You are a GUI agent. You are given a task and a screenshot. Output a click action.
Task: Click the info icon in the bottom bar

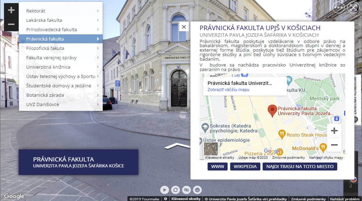click(165, 199)
